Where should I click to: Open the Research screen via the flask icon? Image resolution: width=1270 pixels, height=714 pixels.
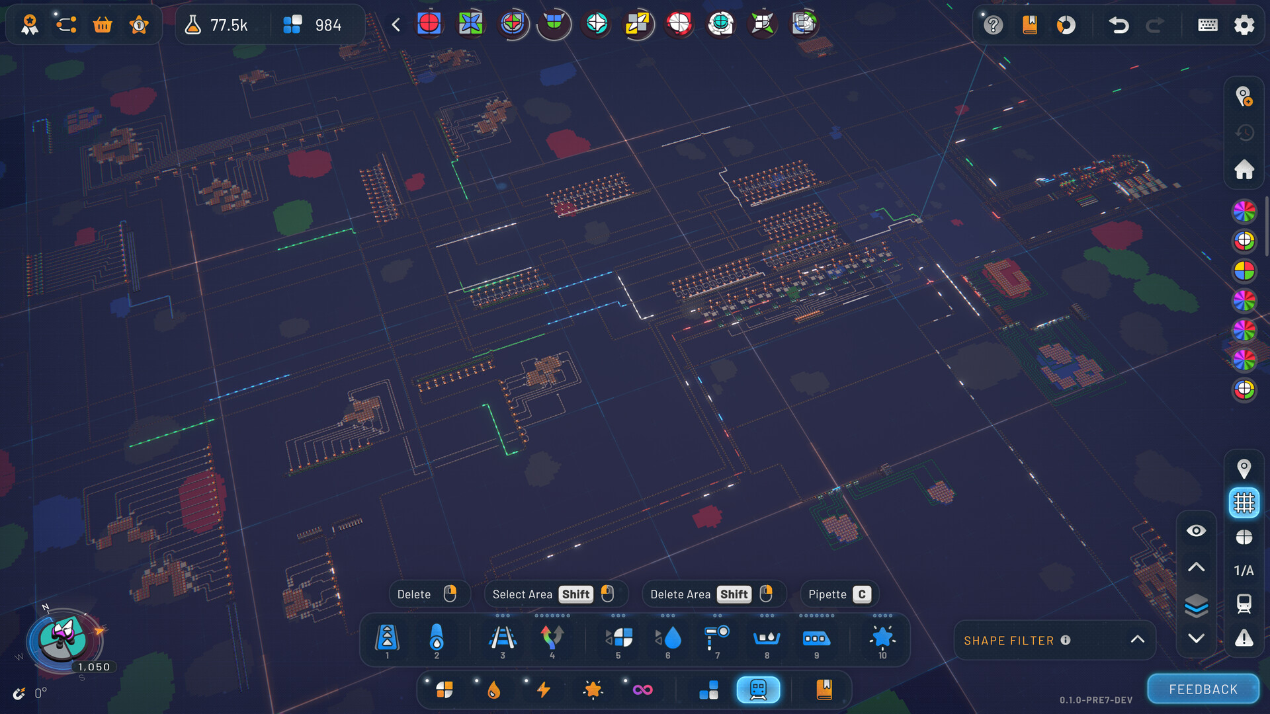coord(192,24)
